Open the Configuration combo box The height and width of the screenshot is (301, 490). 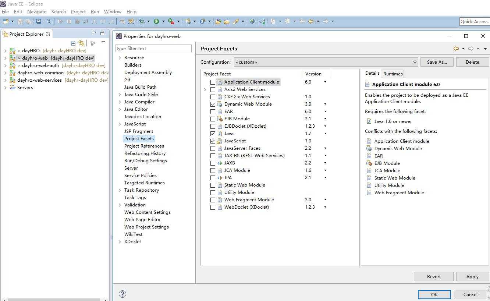tap(326, 62)
